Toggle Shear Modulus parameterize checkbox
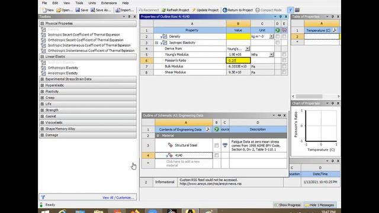 click(284, 72)
